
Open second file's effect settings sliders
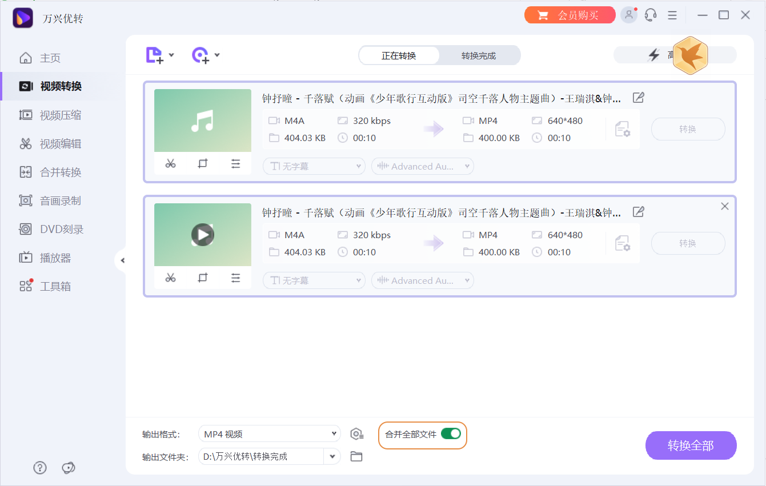click(x=236, y=278)
